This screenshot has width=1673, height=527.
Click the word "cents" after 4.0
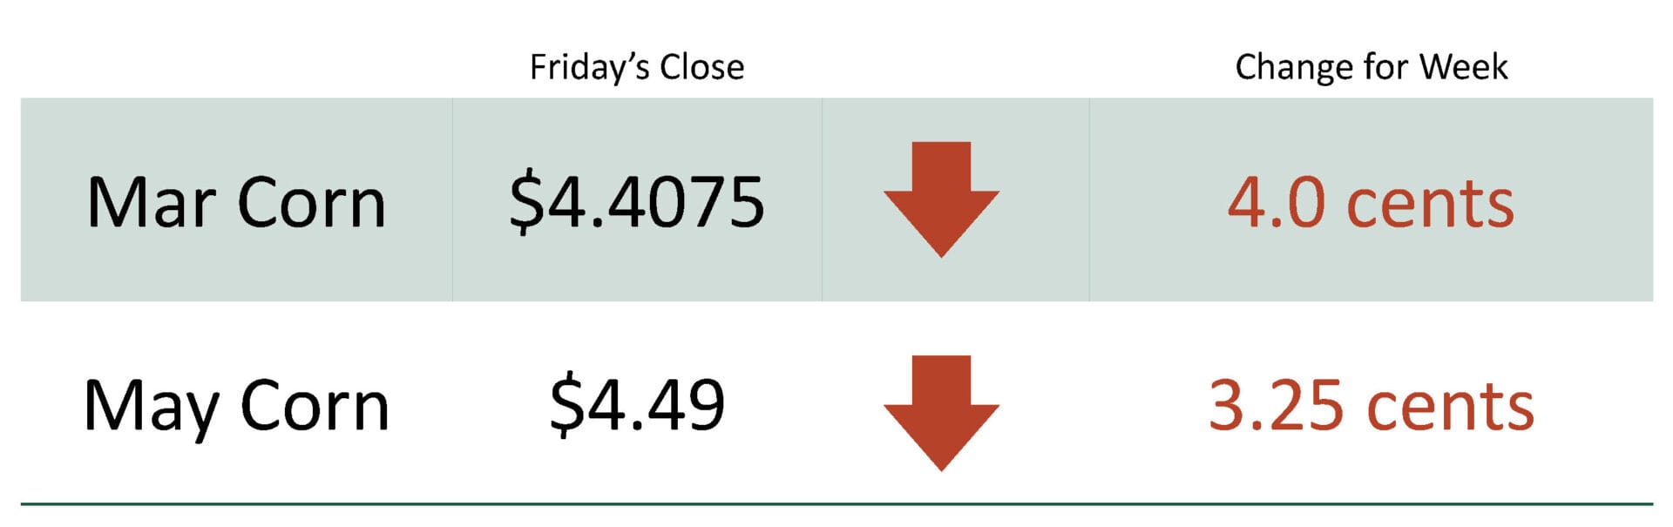pyautogui.click(x=1430, y=205)
